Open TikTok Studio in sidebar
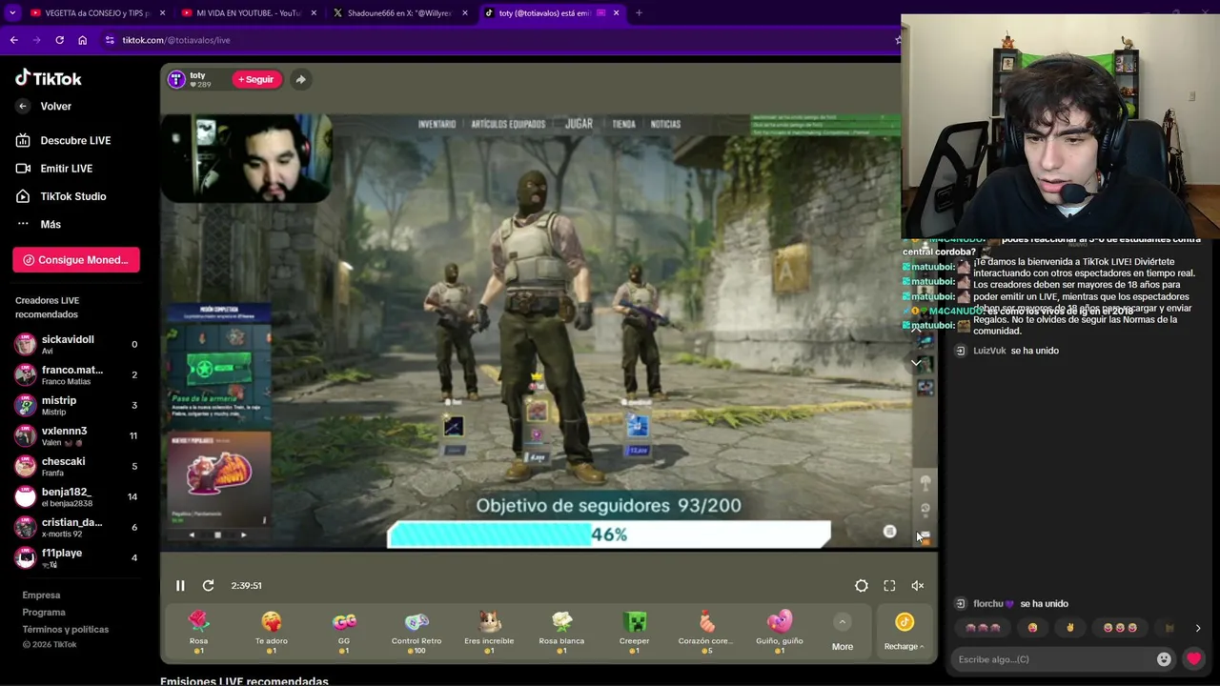 [x=62, y=196]
